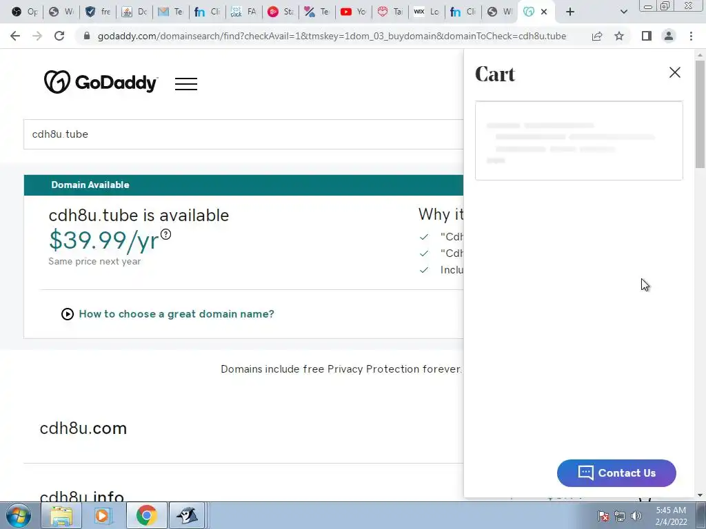Viewport: 706px width, 529px height.
Task: Open the media player taskbar icon
Action: coord(102,515)
